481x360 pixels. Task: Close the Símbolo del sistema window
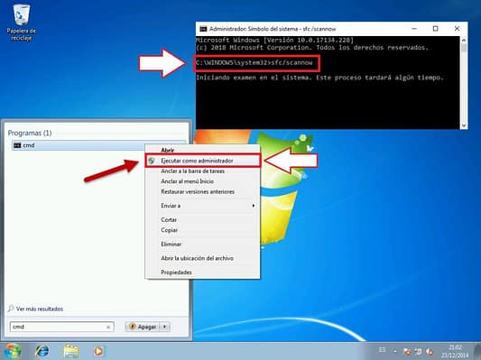point(457,29)
